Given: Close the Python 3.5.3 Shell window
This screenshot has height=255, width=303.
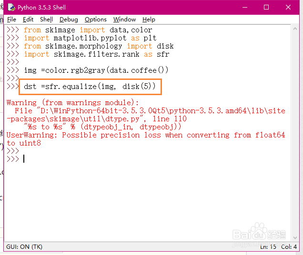Looking at the screenshot, I should (x=288, y=7).
